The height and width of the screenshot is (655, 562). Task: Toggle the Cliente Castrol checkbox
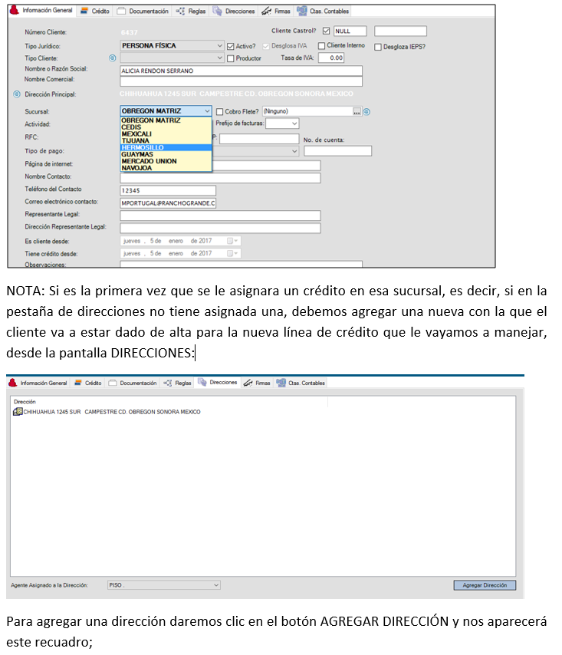click(x=326, y=31)
